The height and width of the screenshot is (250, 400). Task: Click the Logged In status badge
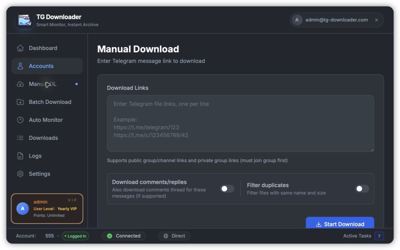[75, 236]
